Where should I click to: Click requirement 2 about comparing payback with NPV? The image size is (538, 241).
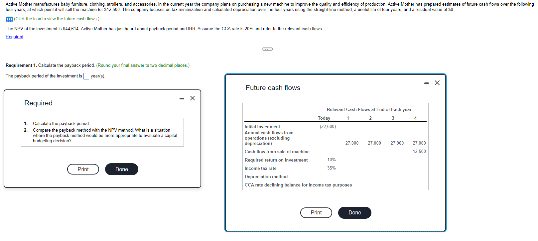click(105, 136)
